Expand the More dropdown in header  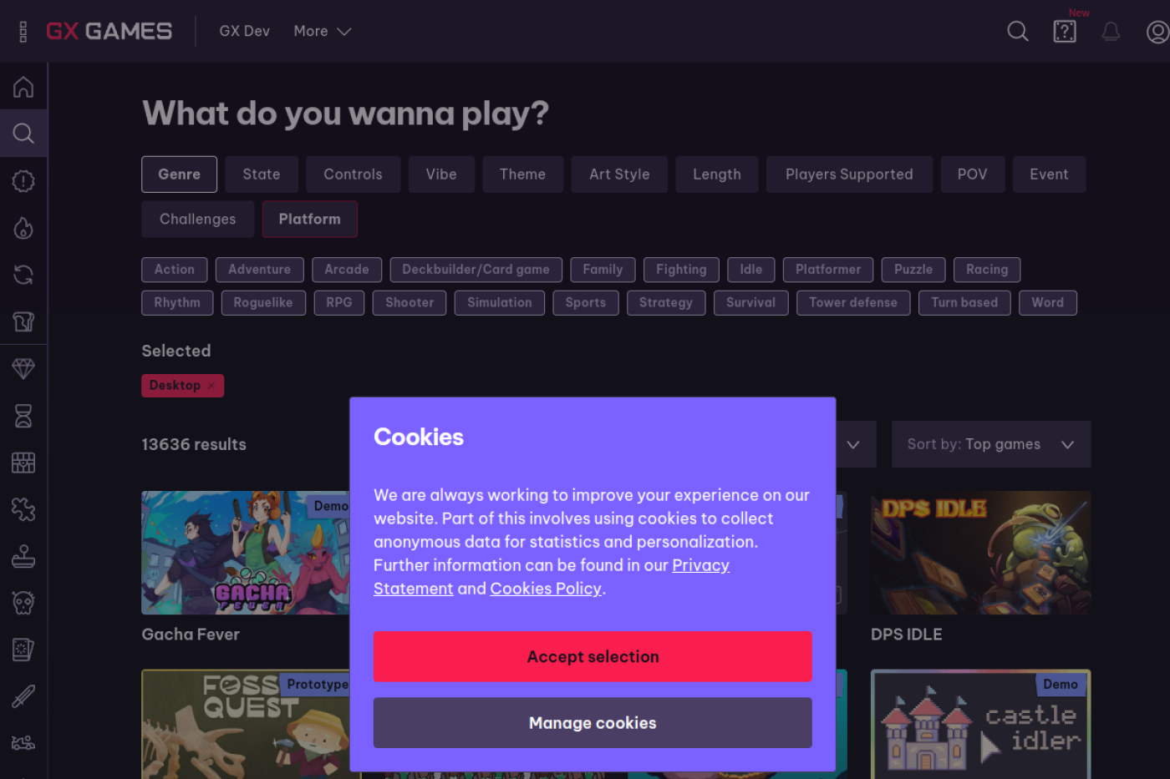(323, 32)
